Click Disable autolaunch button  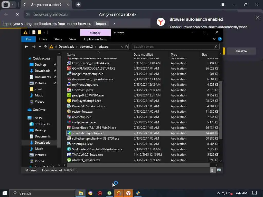point(241,51)
